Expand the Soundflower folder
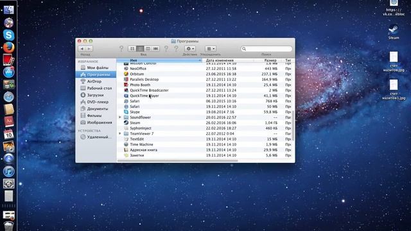411x231 pixels. click(x=120, y=117)
